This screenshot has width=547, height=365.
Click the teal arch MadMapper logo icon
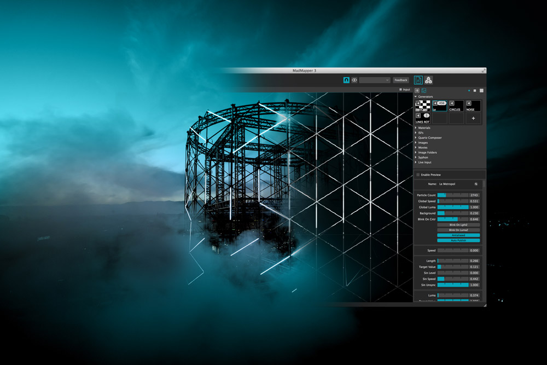click(x=346, y=80)
